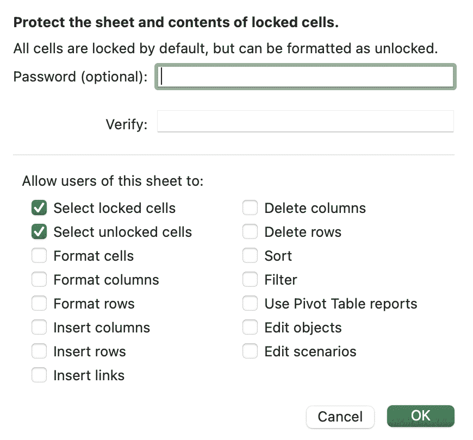This screenshot has height=440, width=473.
Task: Tick the Format columns checkbox
Action: 39,280
